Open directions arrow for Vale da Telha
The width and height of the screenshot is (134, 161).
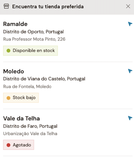(130, 118)
